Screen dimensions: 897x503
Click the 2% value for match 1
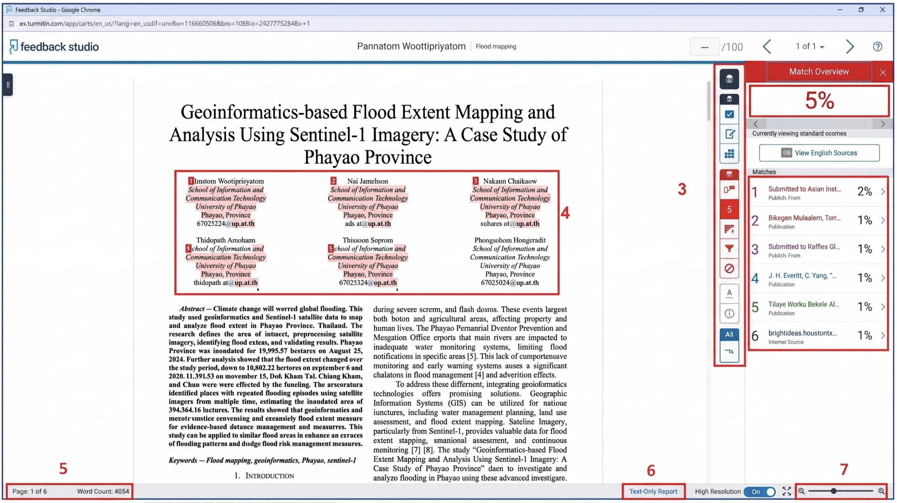pyautogui.click(x=864, y=191)
